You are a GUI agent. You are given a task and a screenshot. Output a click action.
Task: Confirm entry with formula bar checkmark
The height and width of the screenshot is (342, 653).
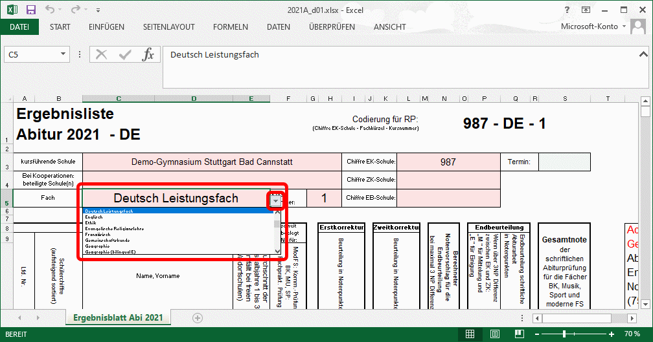pos(124,55)
